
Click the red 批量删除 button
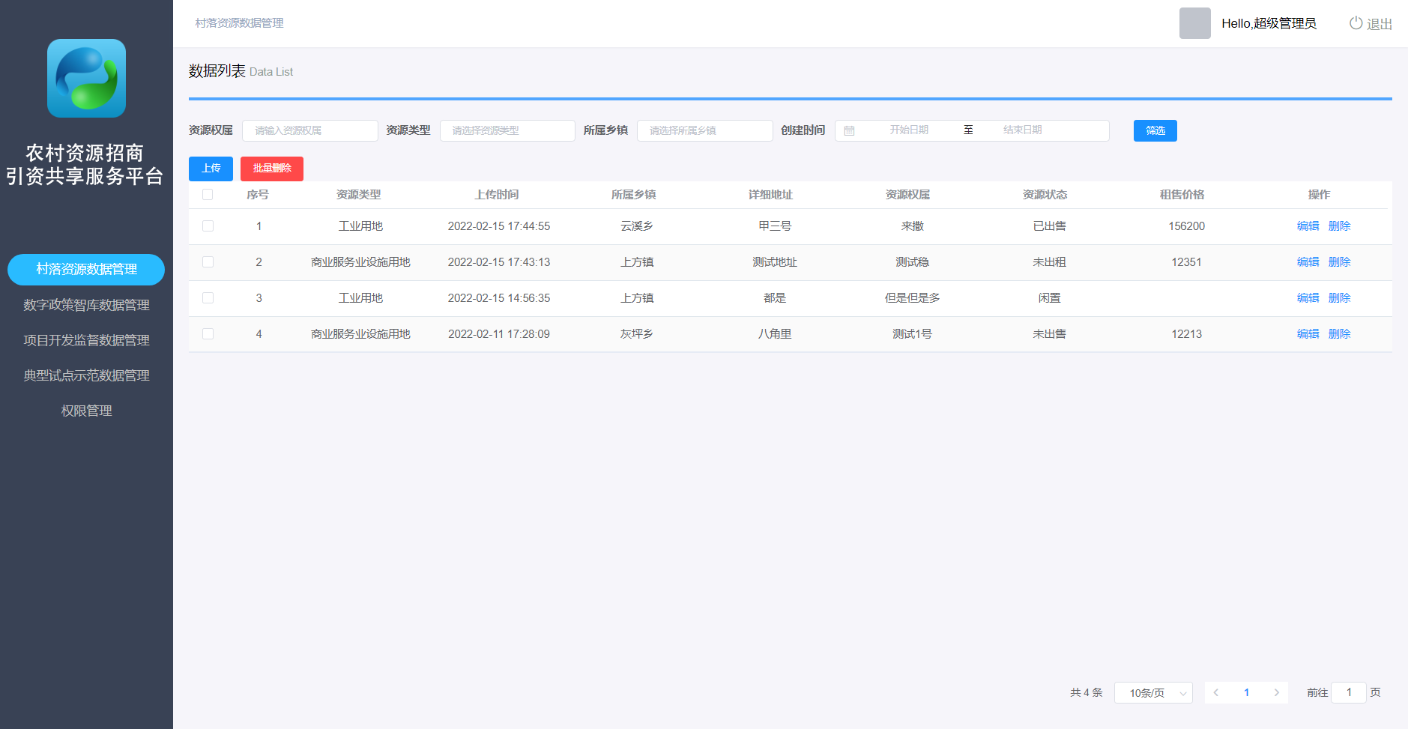click(271, 169)
